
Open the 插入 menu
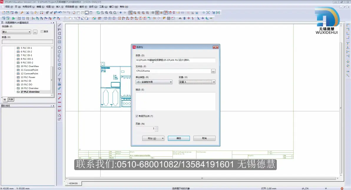(x=59, y=7)
